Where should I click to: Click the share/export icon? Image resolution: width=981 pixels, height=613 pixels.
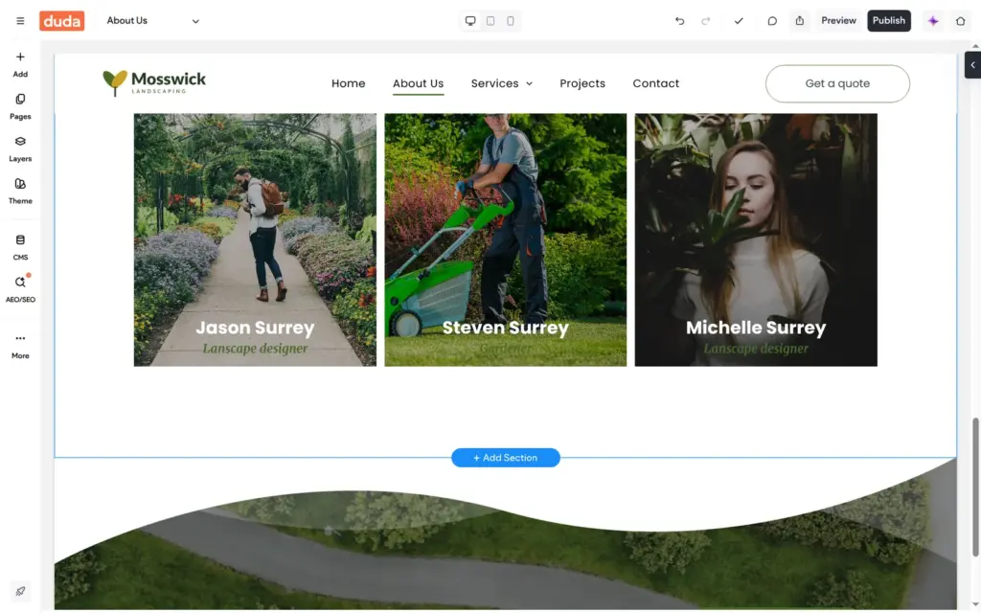click(800, 21)
